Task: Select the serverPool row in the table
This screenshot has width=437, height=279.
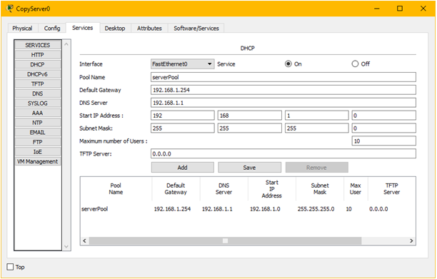Action: [248, 209]
